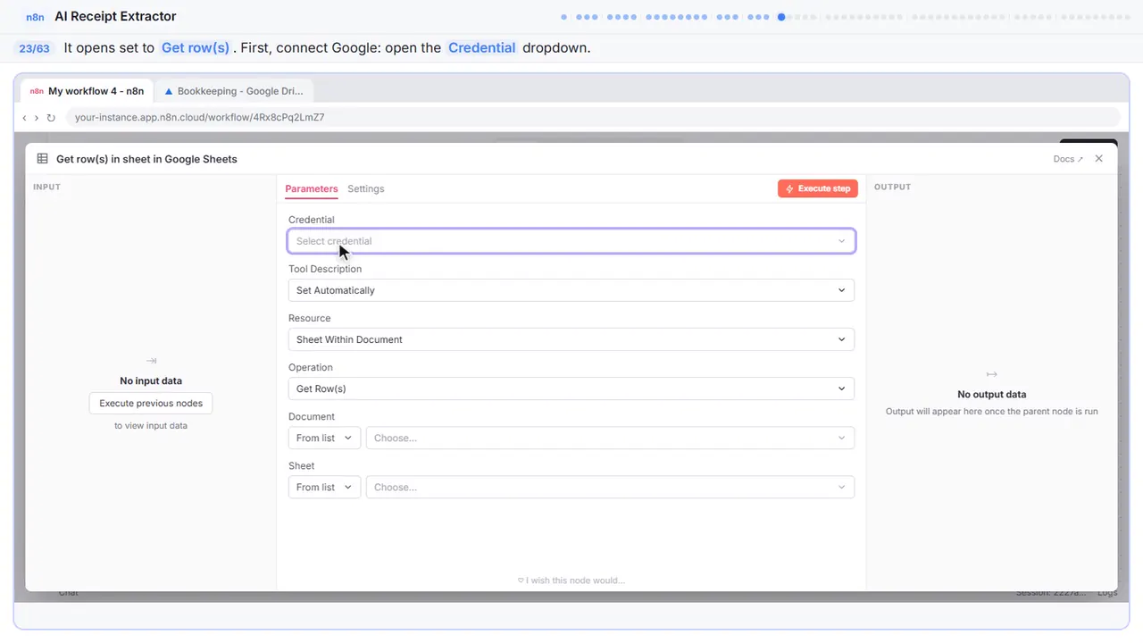
Task: Switch to the Bookkeeping - Google Drive browser tab
Action: click(234, 91)
